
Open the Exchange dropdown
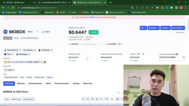(154, 28)
